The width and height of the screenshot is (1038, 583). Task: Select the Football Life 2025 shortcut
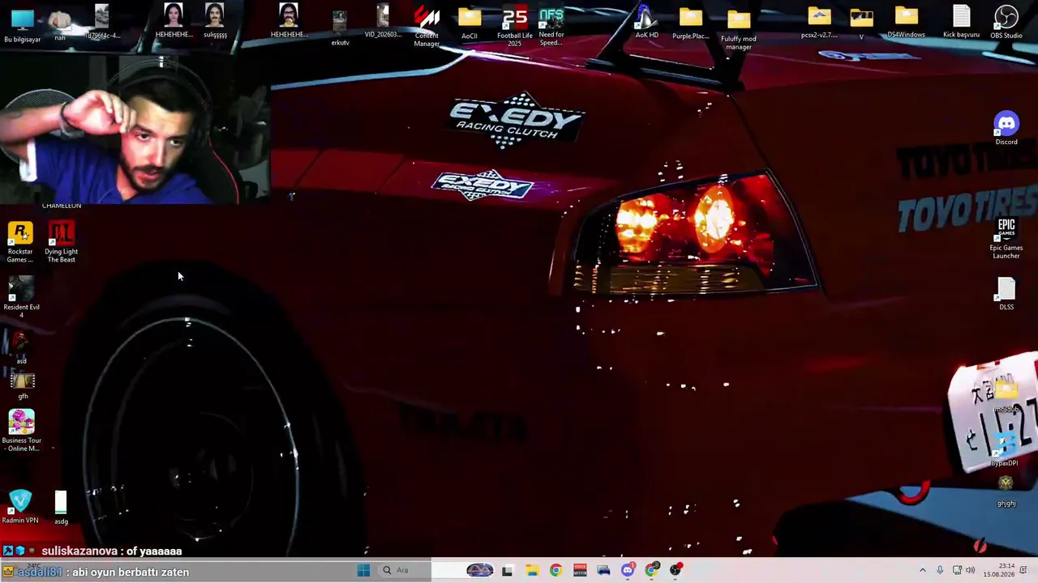tap(515, 26)
